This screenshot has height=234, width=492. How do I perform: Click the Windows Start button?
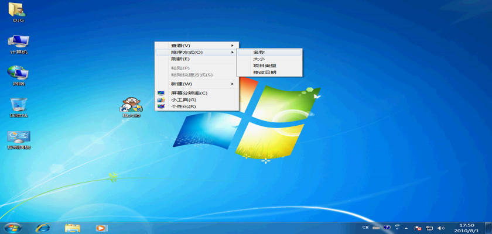pos(12,227)
